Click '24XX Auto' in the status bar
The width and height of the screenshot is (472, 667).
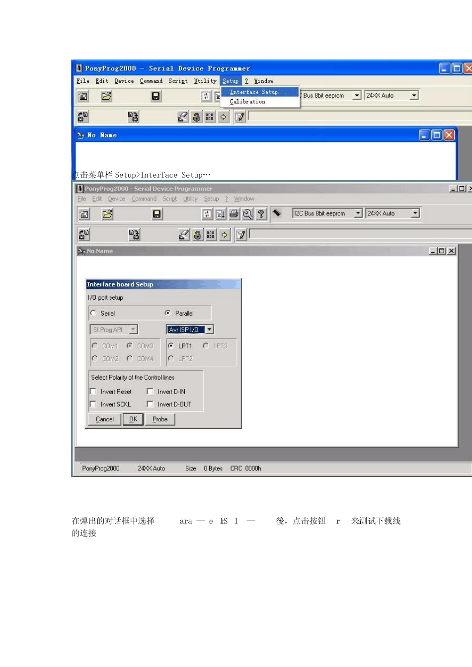click(x=152, y=468)
